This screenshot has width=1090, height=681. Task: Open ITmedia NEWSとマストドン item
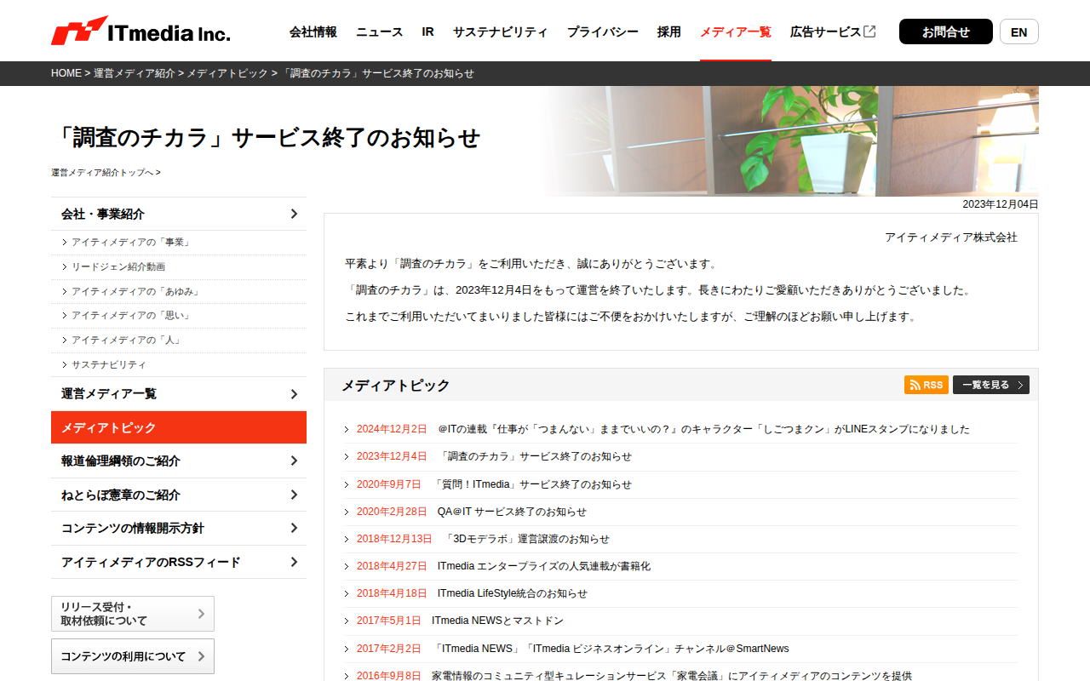pyautogui.click(x=497, y=621)
